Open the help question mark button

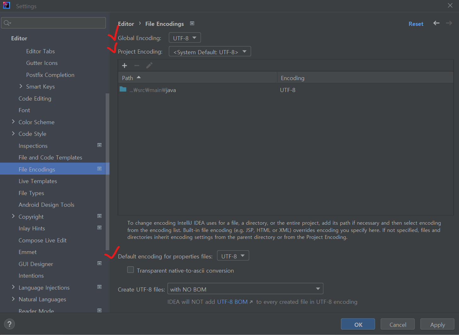(x=9, y=324)
